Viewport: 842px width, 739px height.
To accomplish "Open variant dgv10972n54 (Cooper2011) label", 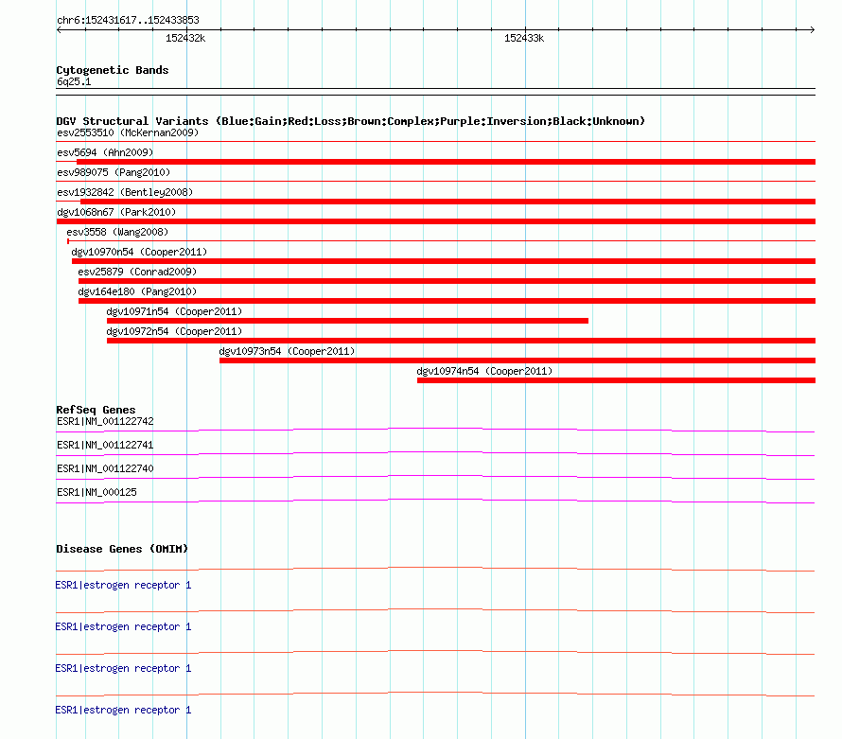I will pos(174,331).
